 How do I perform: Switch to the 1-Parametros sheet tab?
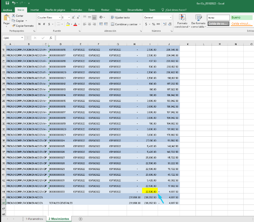(x=34, y=219)
